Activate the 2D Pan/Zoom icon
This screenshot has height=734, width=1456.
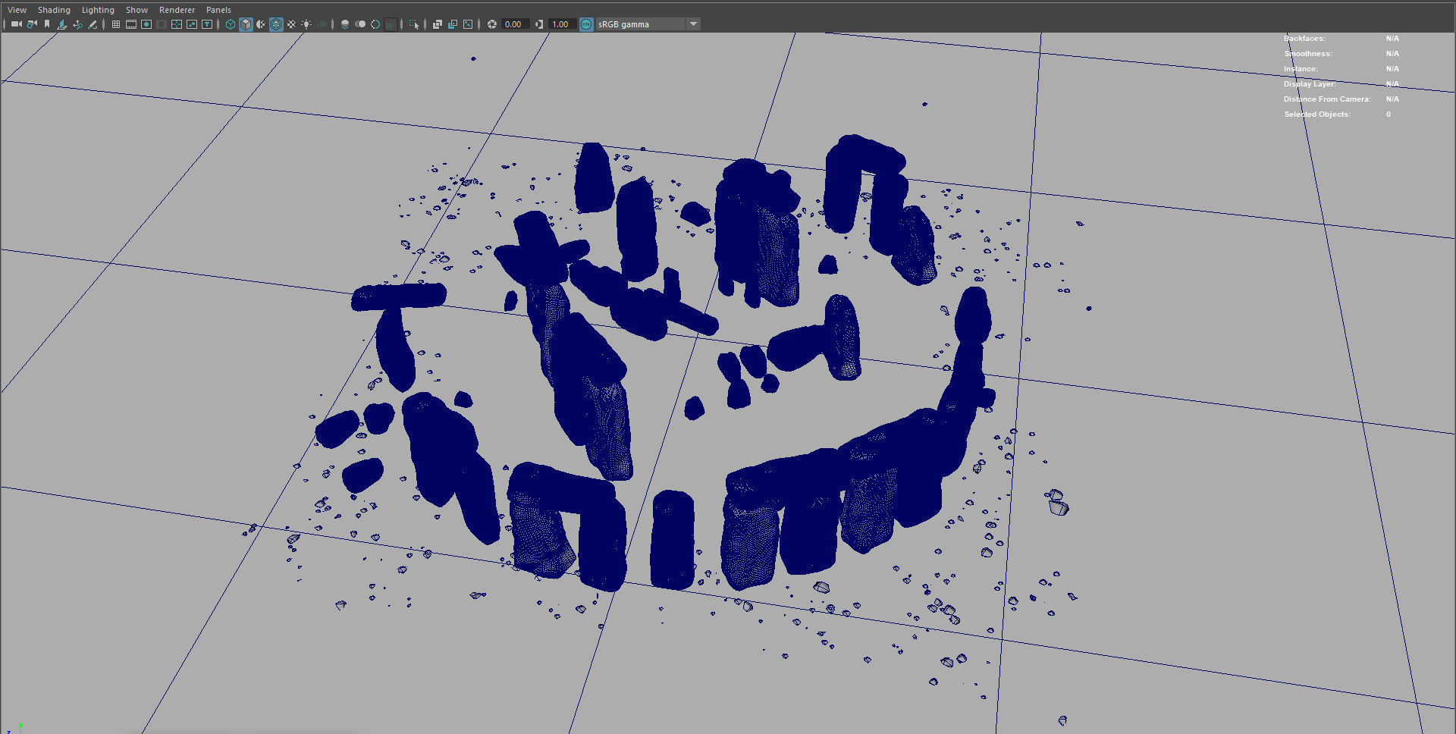point(77,24)
